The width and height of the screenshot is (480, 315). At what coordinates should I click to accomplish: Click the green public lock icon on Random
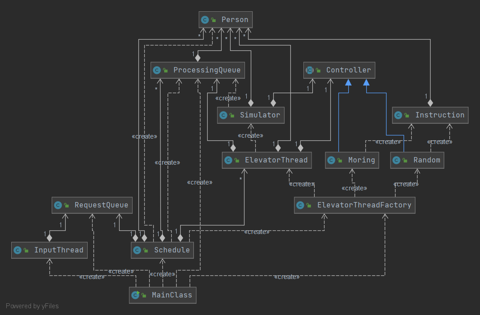click(405, 160)
